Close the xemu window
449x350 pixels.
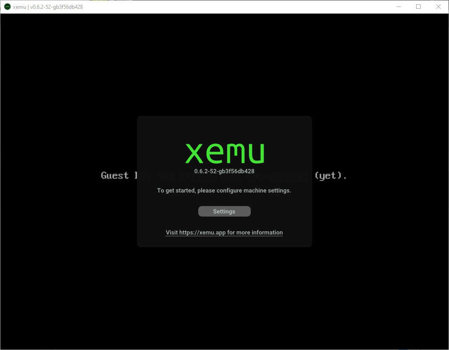[x=438, y=7]
